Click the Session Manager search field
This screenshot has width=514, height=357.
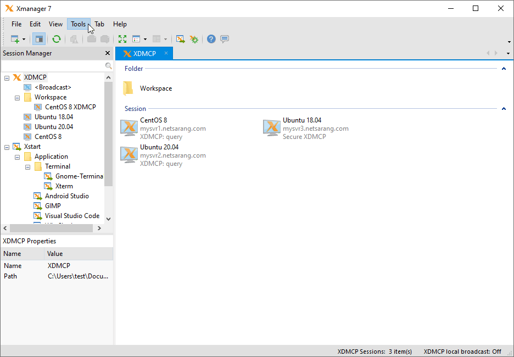coord(53,66)
